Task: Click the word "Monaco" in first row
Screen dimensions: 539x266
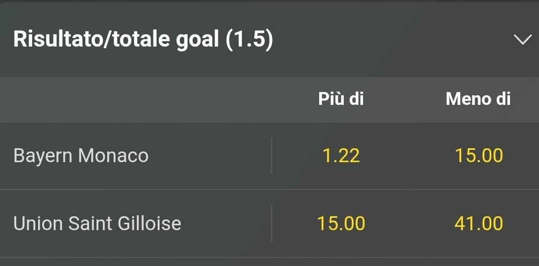Action: click(x=113, y=156)
